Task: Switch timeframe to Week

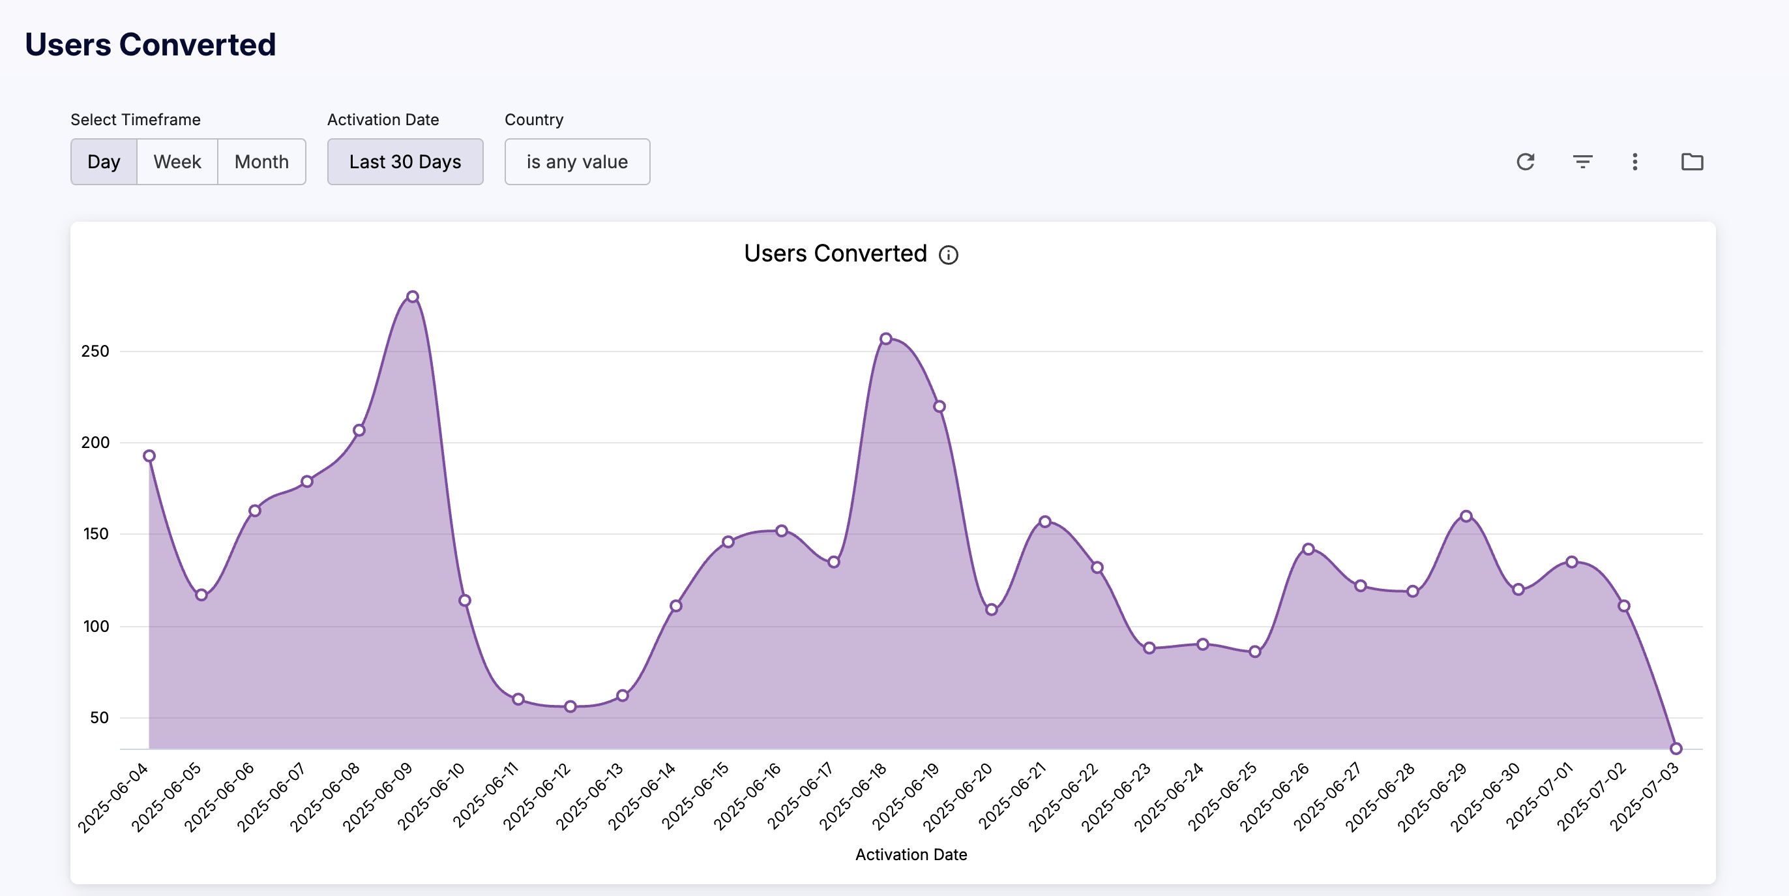Action: point(177,162)
